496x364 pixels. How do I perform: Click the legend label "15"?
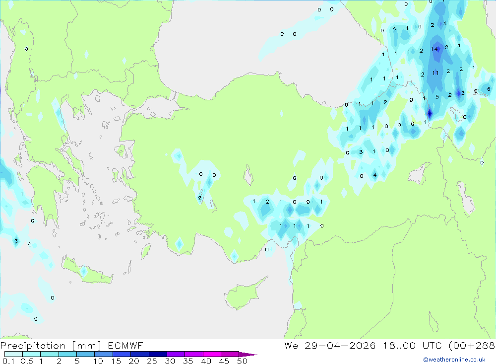(116, 361)
